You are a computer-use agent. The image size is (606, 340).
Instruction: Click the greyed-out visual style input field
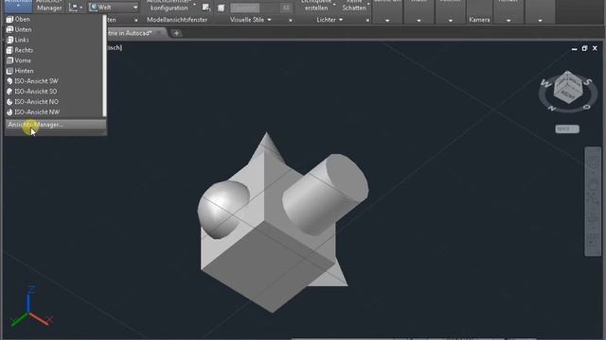point(244,8)
